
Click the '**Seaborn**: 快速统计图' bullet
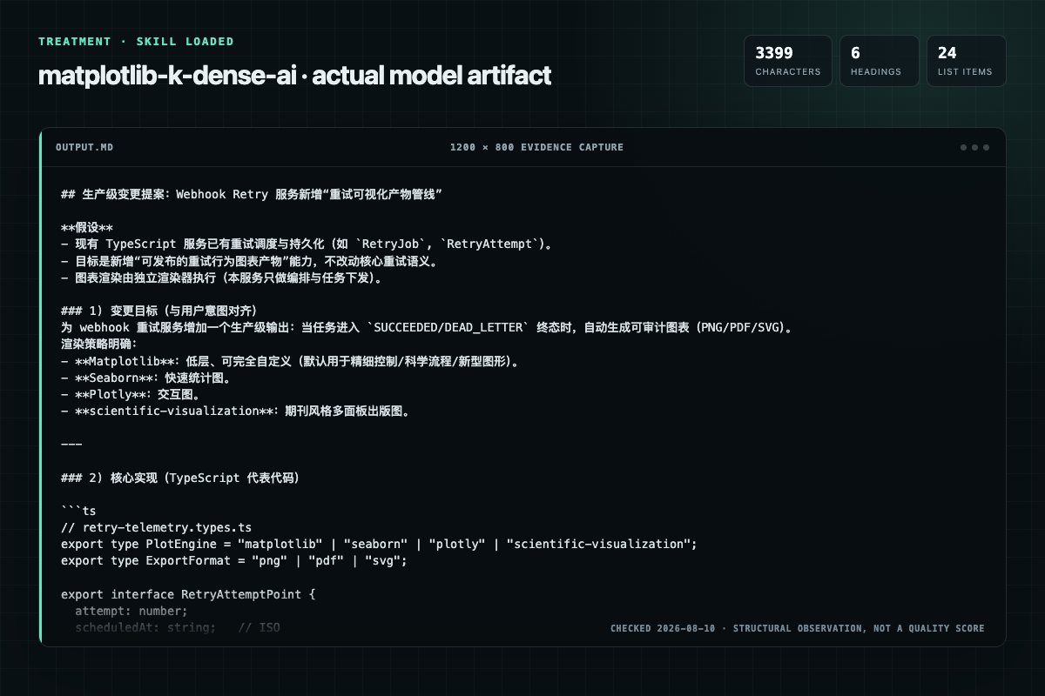tap(145, 378)
